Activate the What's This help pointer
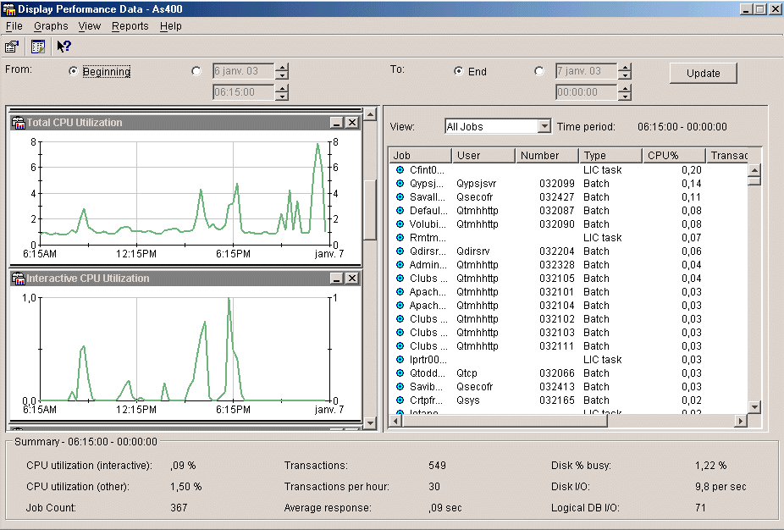784x530 pixels. click(64, 47)
